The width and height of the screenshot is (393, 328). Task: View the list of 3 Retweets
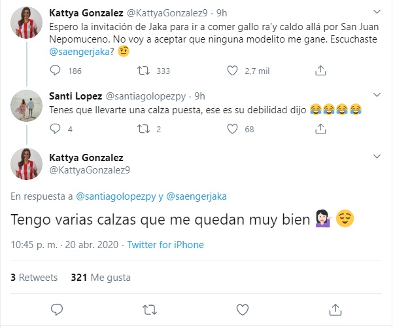tap(34, 277)
